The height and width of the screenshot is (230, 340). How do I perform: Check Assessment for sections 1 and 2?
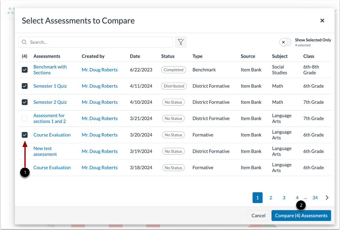click(25, 118)
